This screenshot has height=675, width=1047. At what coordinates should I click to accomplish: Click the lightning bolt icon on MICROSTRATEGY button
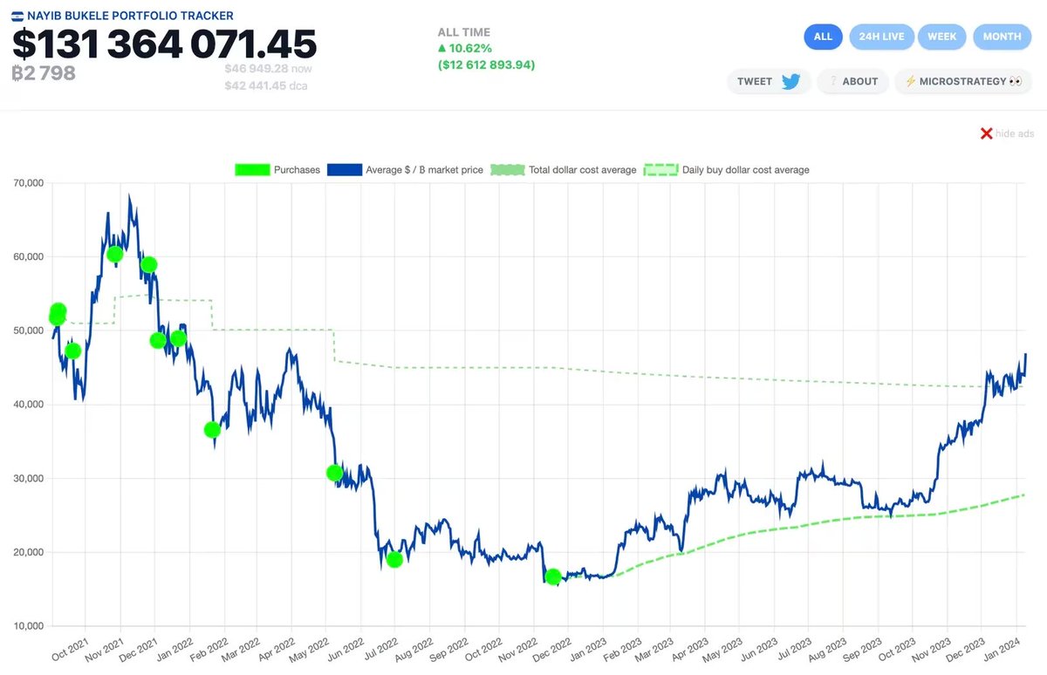(910, 81)
